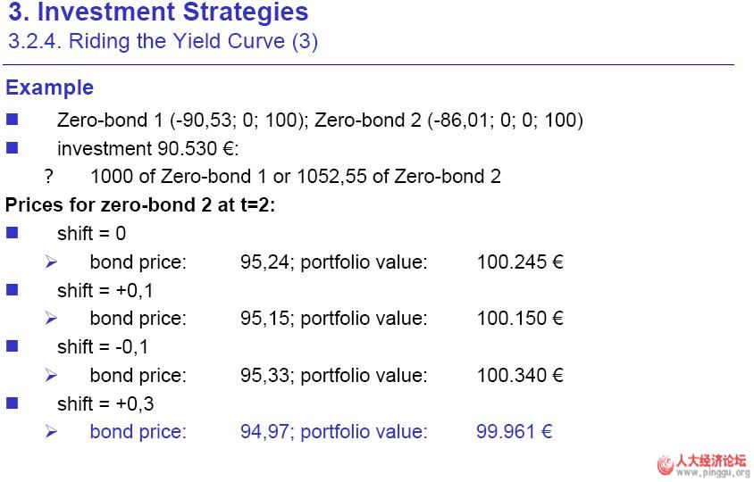Click the '3. Investment Strategies' slide title
This screenshot has height=482, width=754.
(x=158, y=12)
